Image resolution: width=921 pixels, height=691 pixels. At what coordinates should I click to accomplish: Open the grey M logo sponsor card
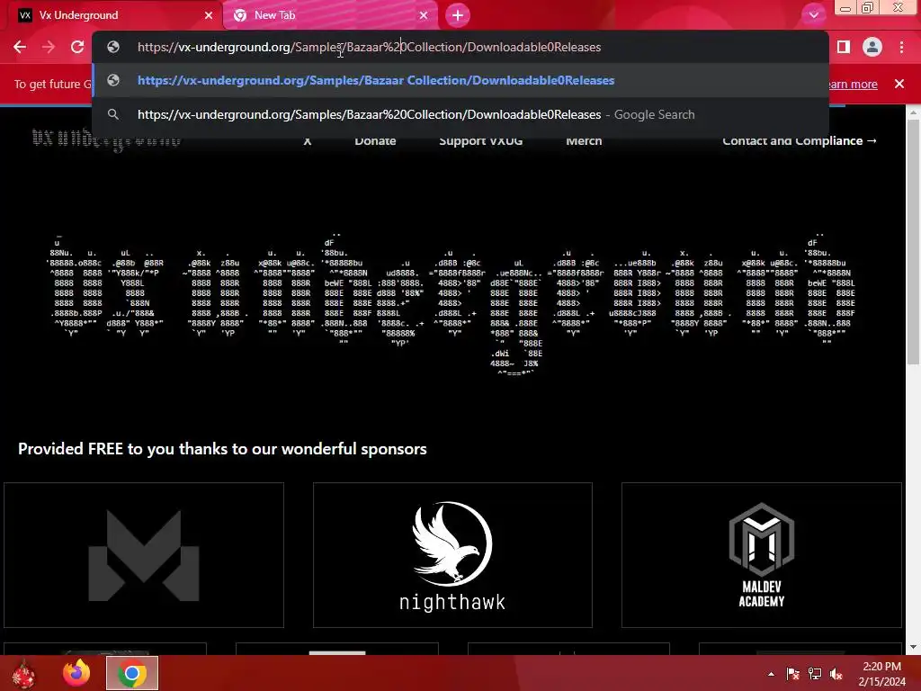[x=144, y=555]
